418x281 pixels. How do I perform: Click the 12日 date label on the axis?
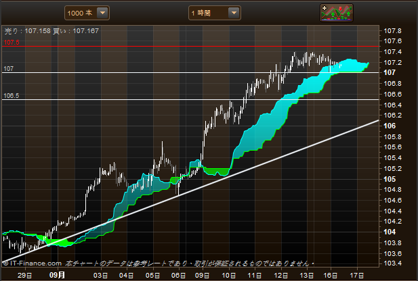tap(281, 275)
